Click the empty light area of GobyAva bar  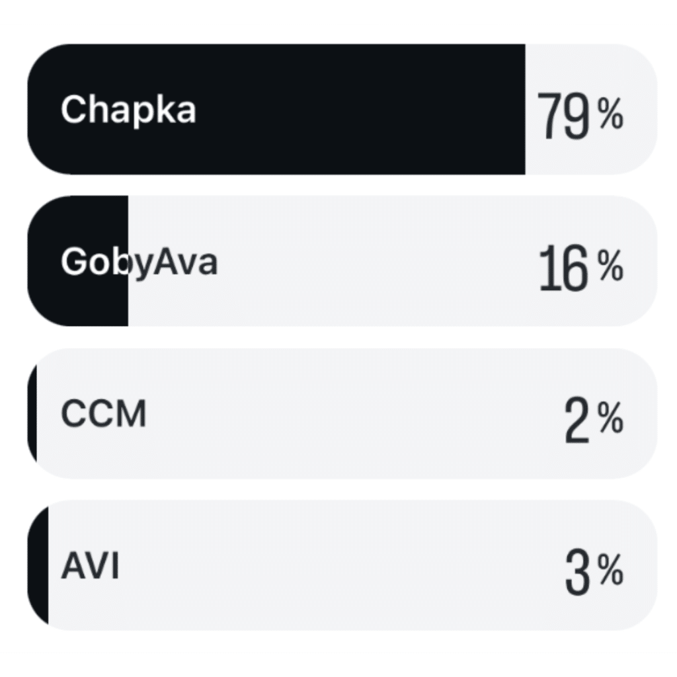(393, 261)
